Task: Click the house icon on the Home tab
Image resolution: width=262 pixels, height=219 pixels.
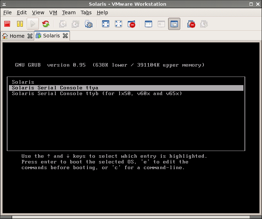Action: click(5, 36)
